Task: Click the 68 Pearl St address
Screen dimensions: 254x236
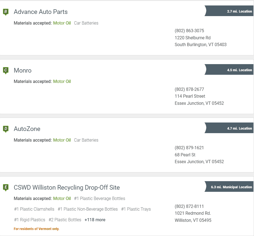Action: (185, 155)
